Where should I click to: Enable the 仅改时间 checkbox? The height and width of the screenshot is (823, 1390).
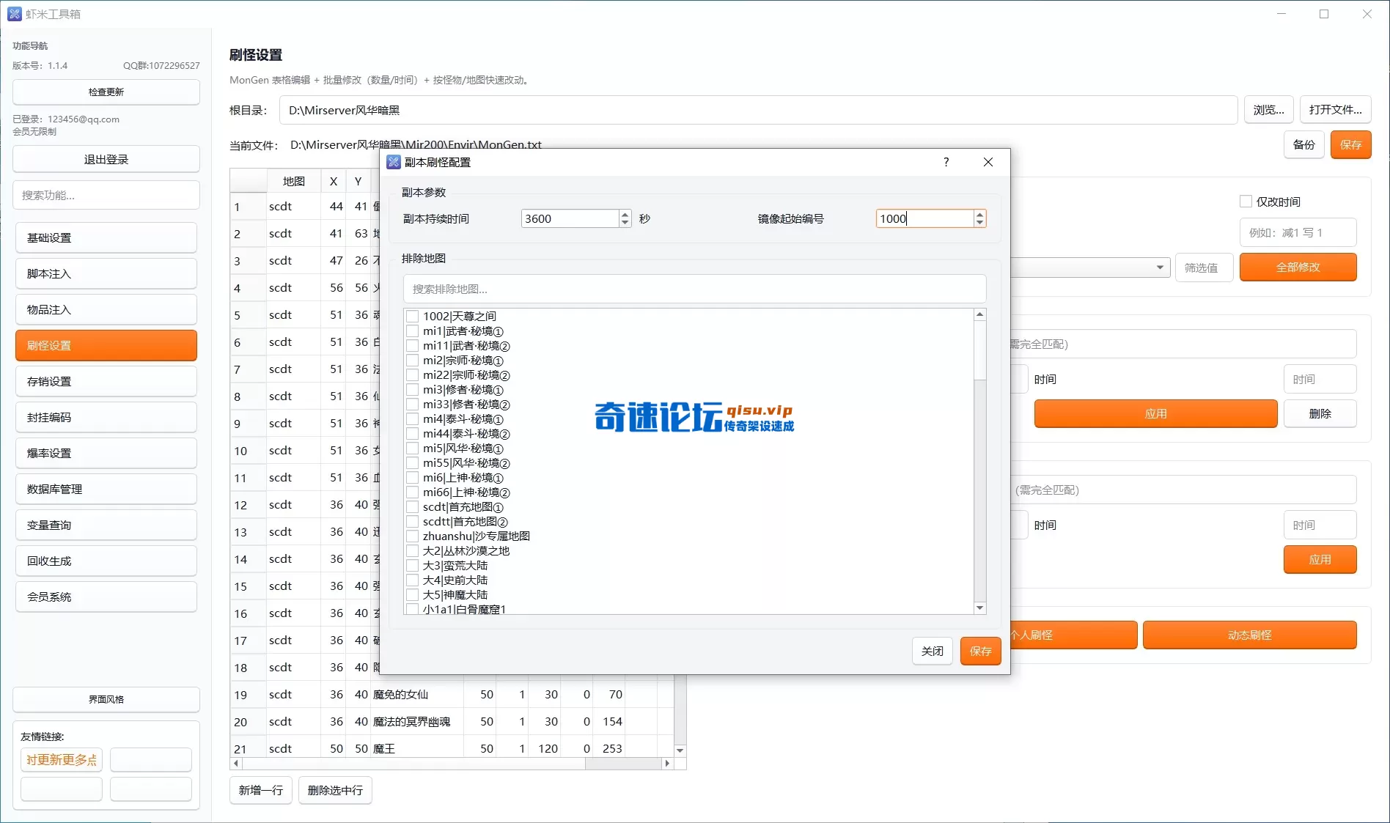[x=1245, y=202]
